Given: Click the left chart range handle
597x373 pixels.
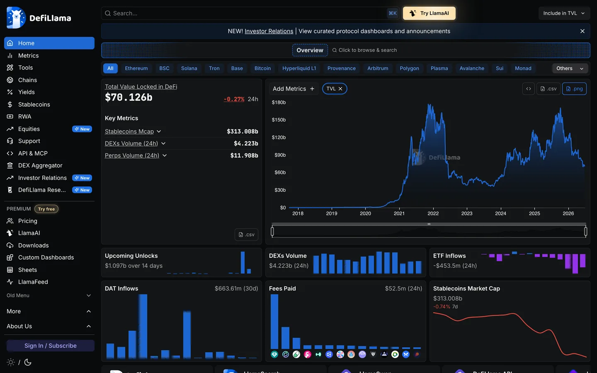Looking at the screenshot, I should 272,231.
